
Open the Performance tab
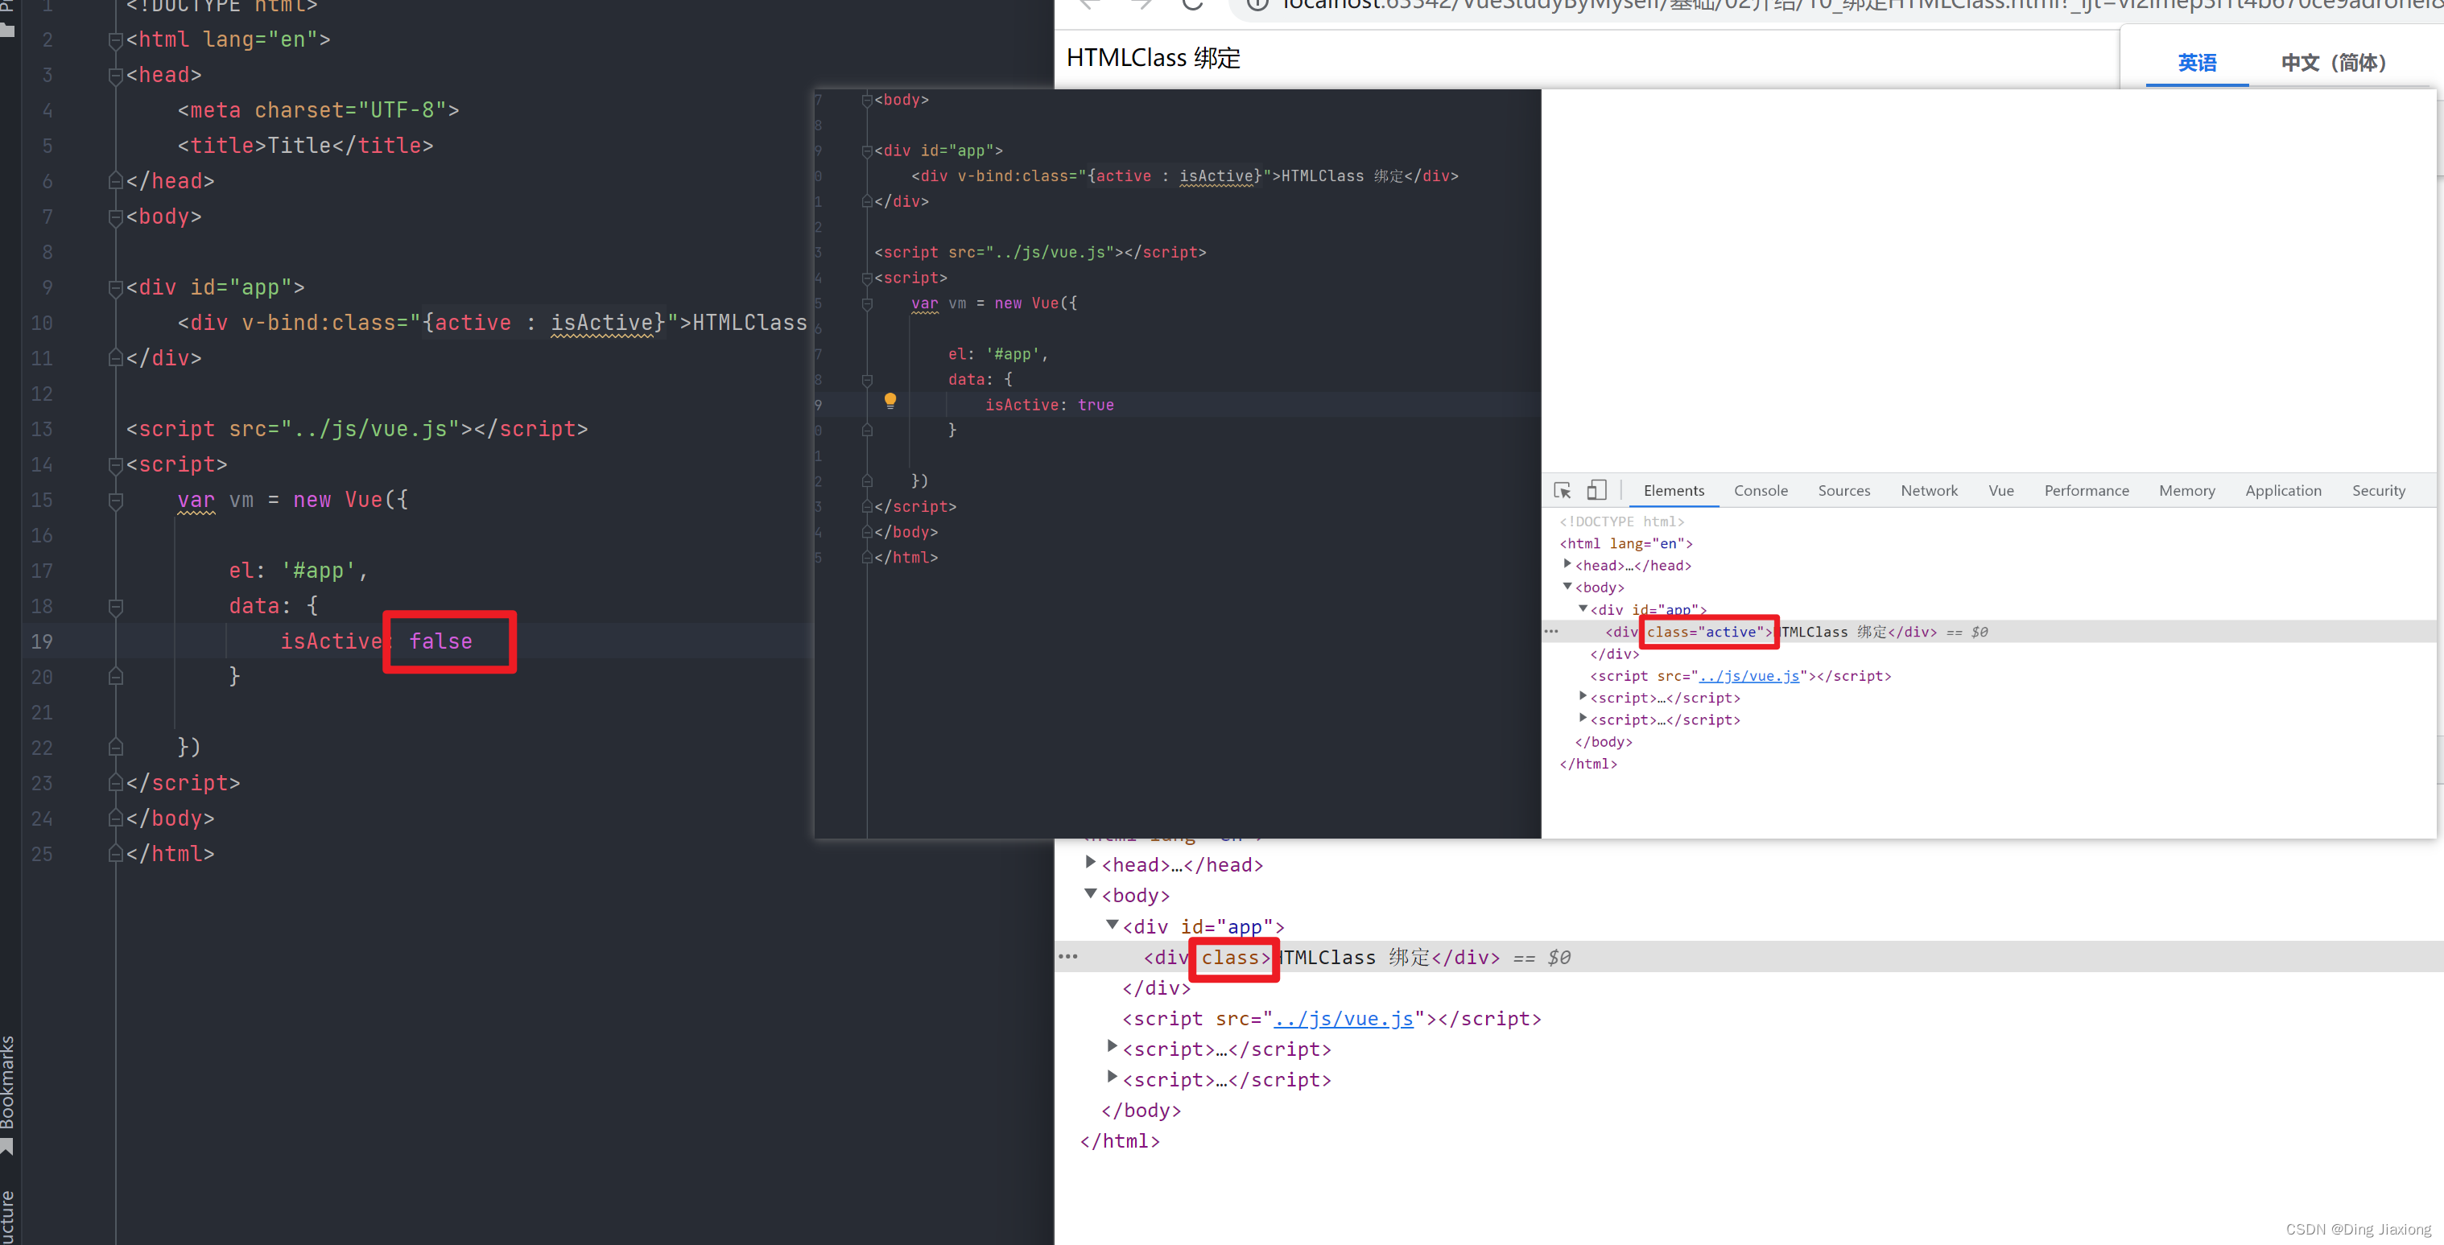[x=2087, y=490]
